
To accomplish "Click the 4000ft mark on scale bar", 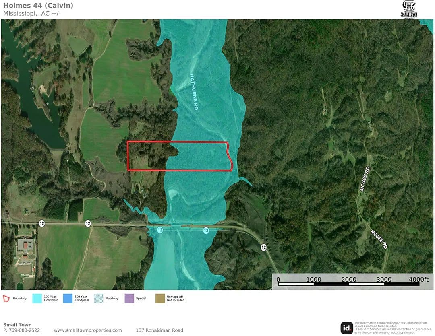I will pos(418,279).
